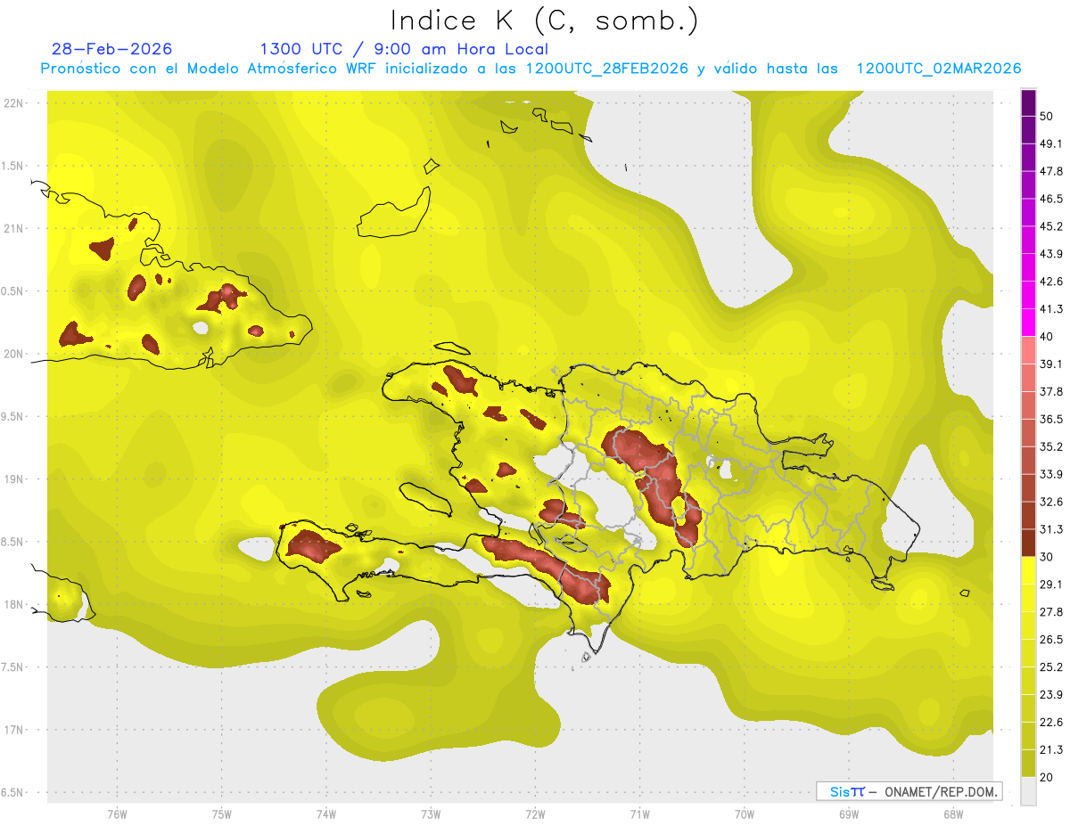This screenshot has height=826, width=1070.
Task: Click the "71W" longitude label
Action: [x=639, y=814]
